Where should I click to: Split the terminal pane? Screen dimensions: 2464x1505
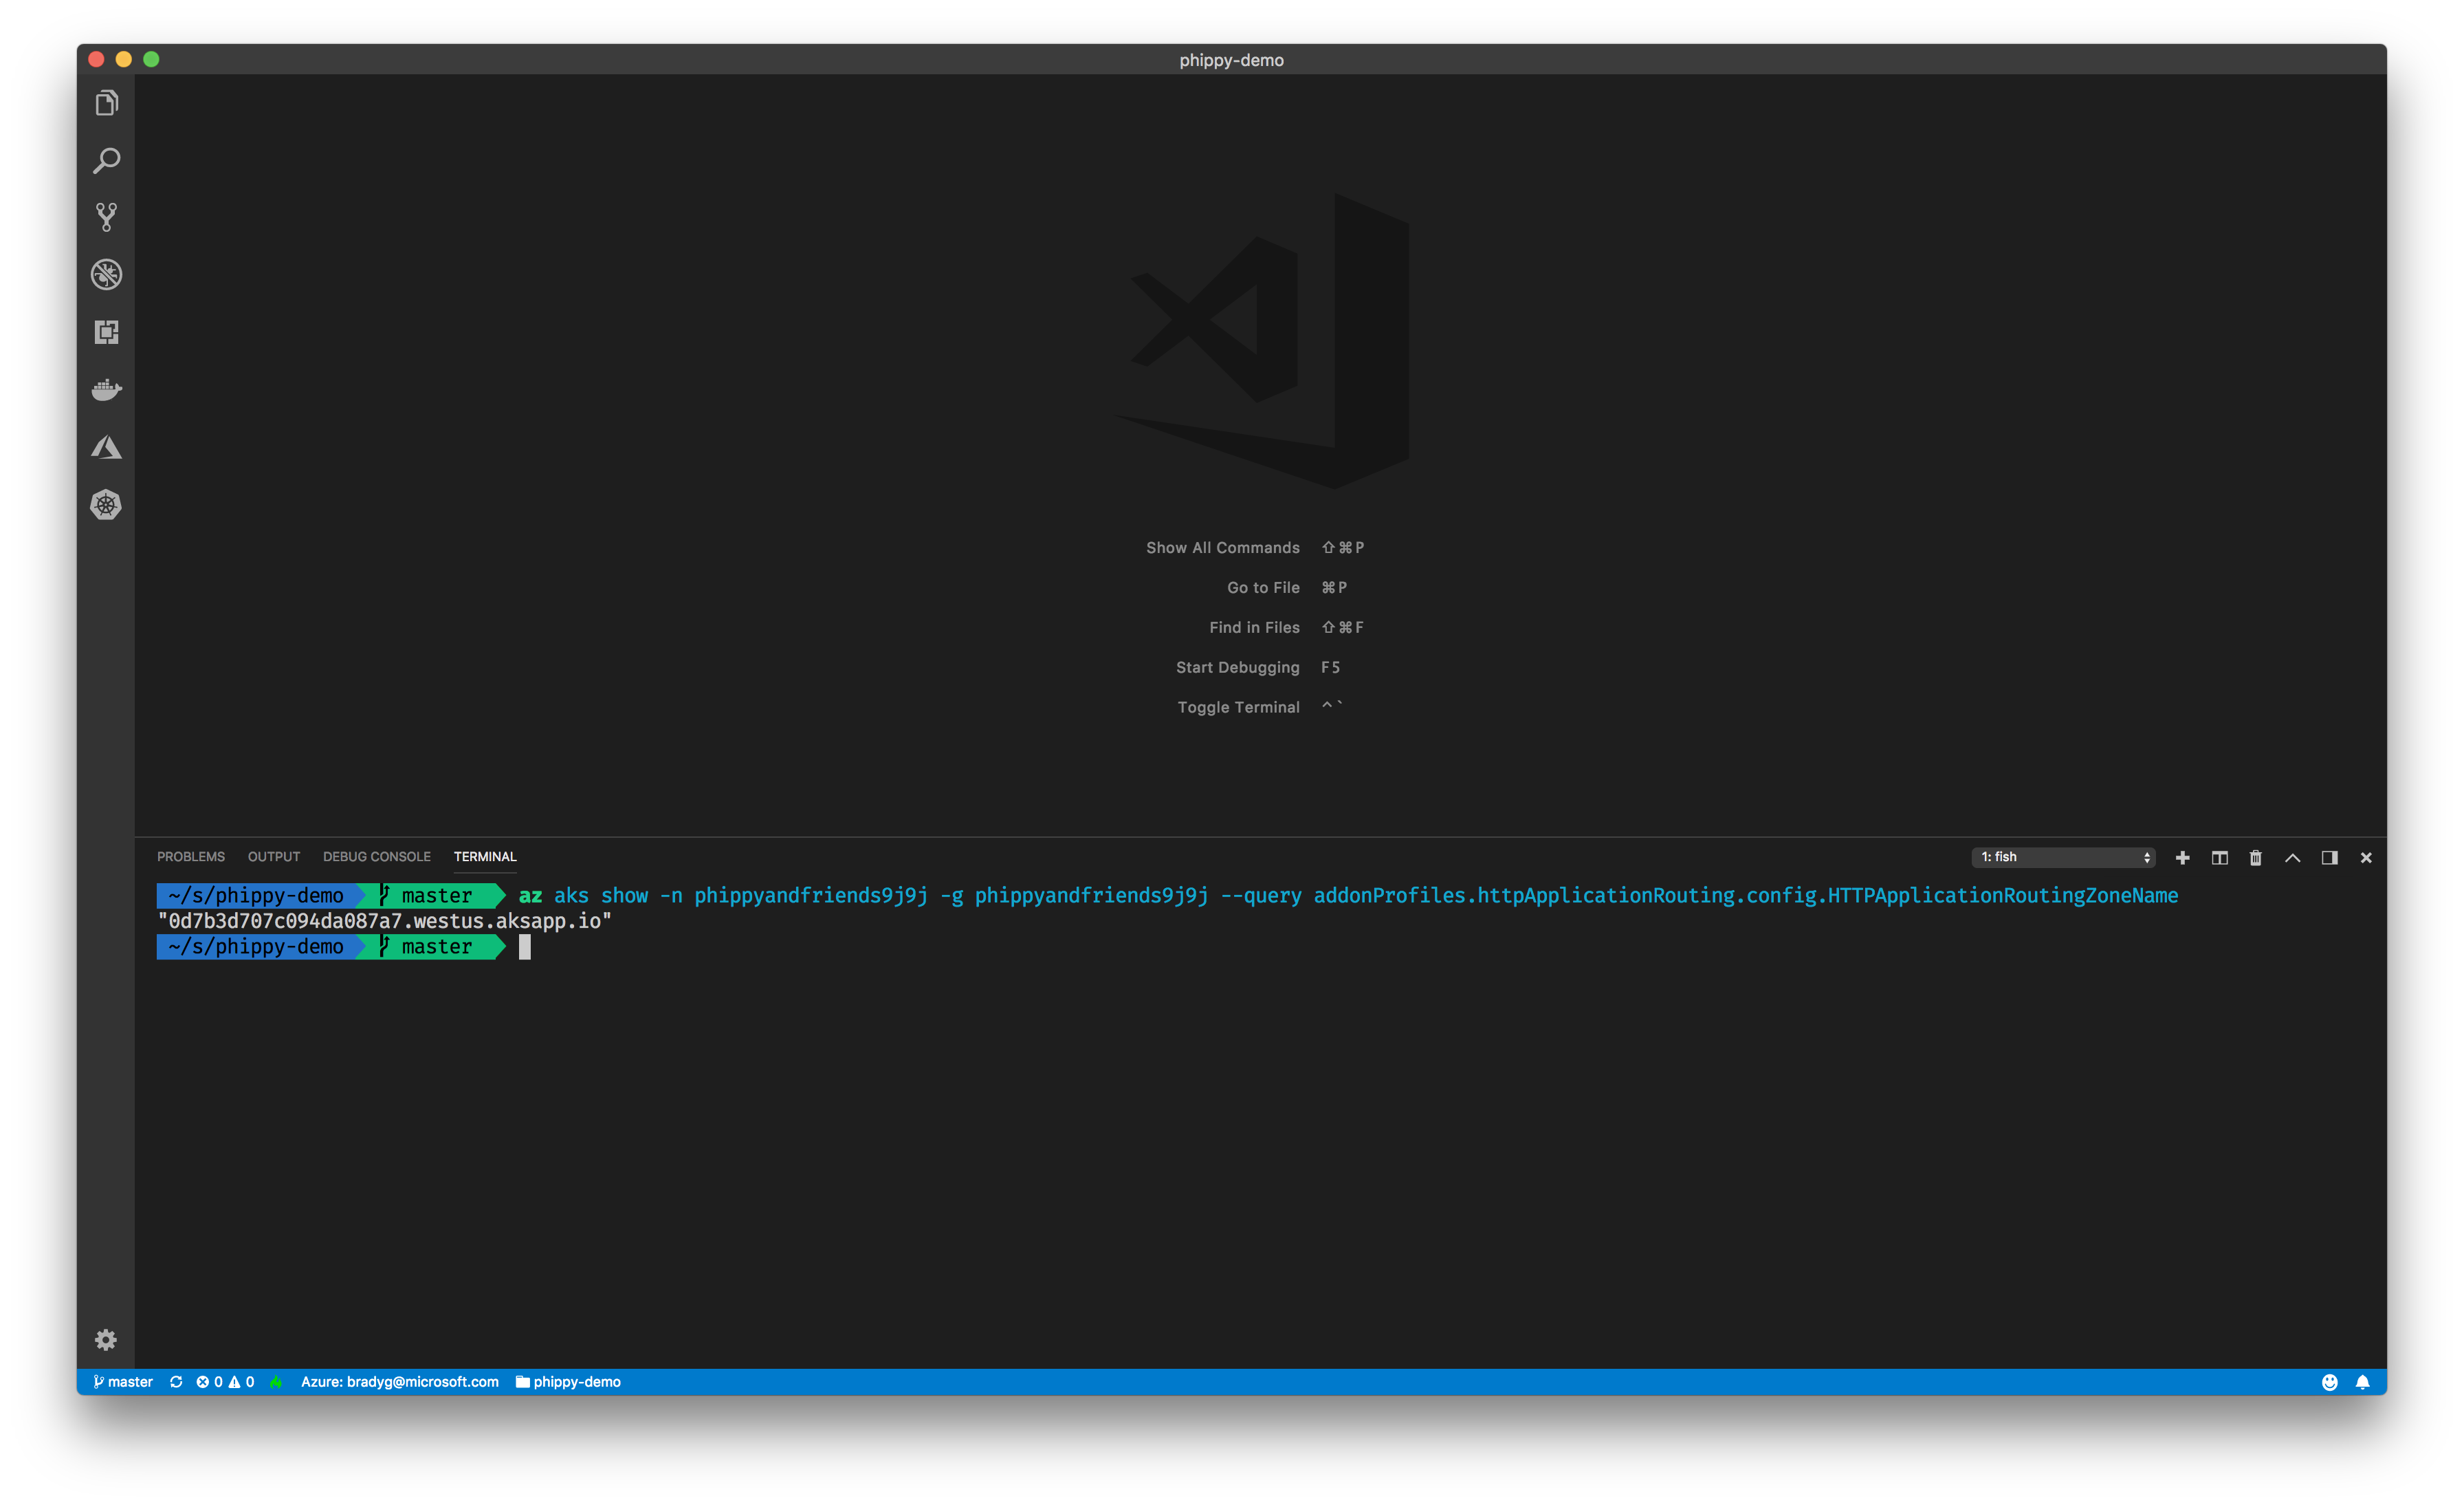pyautogui.click(x=2219, y=858)
